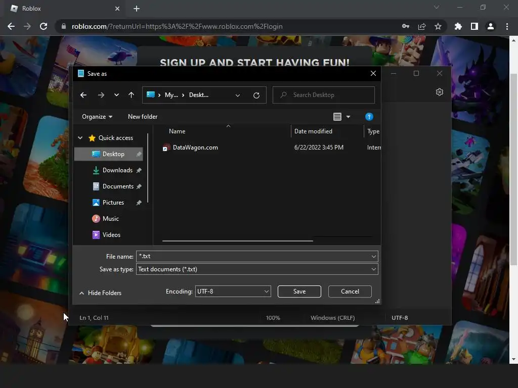Screen dimensions: 518x388
Task: Open the Organize menu
Action: [97, 117]
